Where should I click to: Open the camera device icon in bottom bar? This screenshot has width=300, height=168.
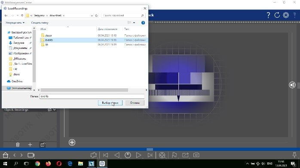31,155
